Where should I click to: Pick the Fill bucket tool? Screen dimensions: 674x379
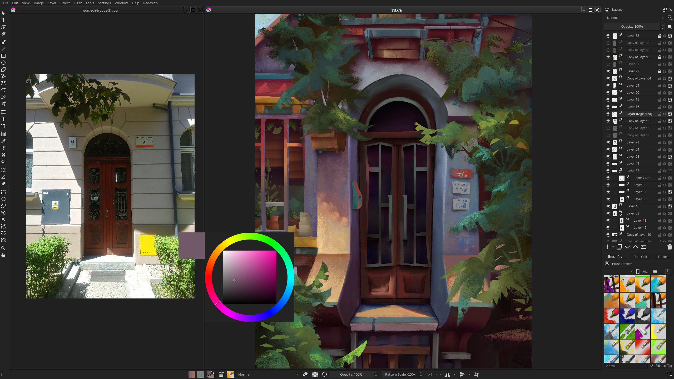(3, 162)
